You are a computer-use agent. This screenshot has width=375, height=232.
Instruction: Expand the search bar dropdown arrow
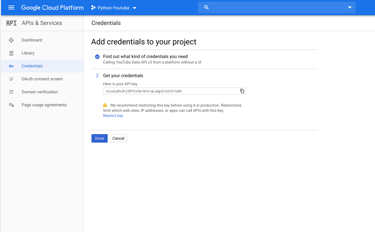350,7
